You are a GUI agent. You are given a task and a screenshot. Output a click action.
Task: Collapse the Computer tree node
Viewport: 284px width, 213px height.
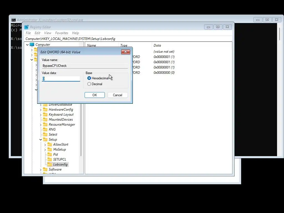(27, 45)
